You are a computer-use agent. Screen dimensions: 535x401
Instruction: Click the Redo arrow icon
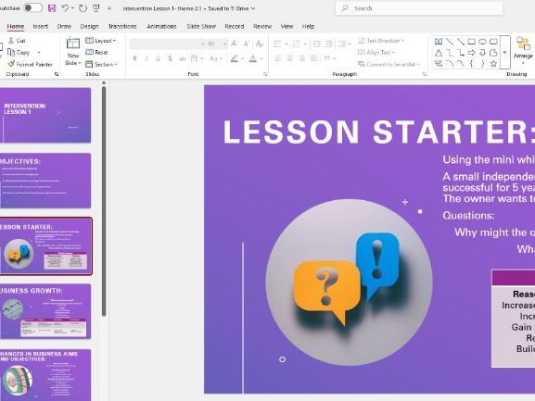(83, 8)
